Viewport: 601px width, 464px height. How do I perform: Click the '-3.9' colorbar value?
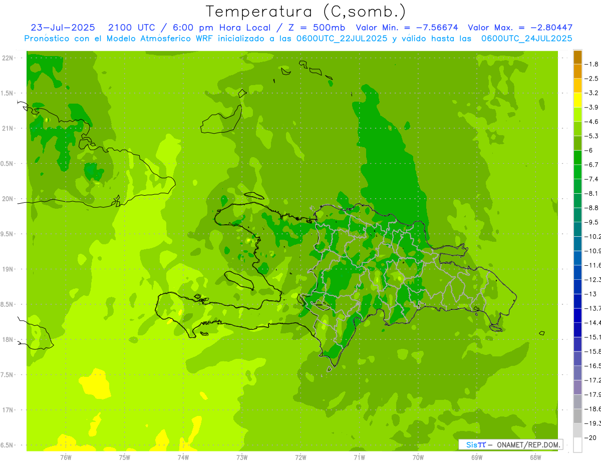click(x=592, y=107)
